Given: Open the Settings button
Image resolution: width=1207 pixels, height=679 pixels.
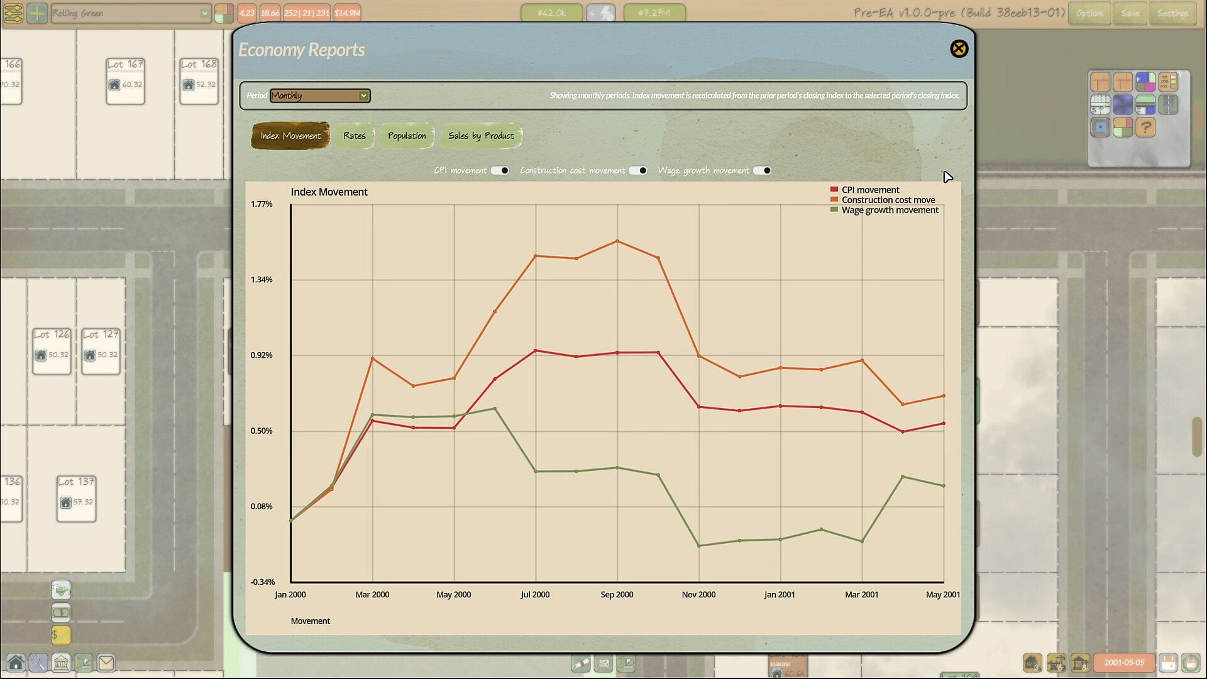Looking at the screenshot, I should tap(1172, 13).
